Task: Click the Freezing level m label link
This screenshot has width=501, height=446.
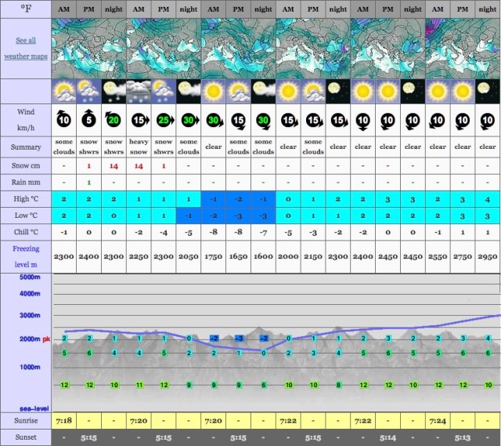Action: coord(26,256)
